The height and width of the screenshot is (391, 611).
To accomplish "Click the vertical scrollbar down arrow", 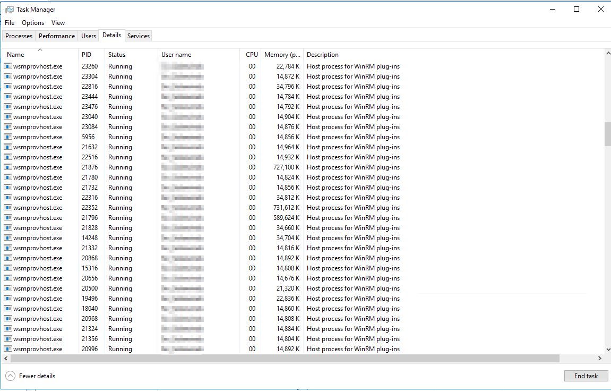I will click(x=608, y=350).
